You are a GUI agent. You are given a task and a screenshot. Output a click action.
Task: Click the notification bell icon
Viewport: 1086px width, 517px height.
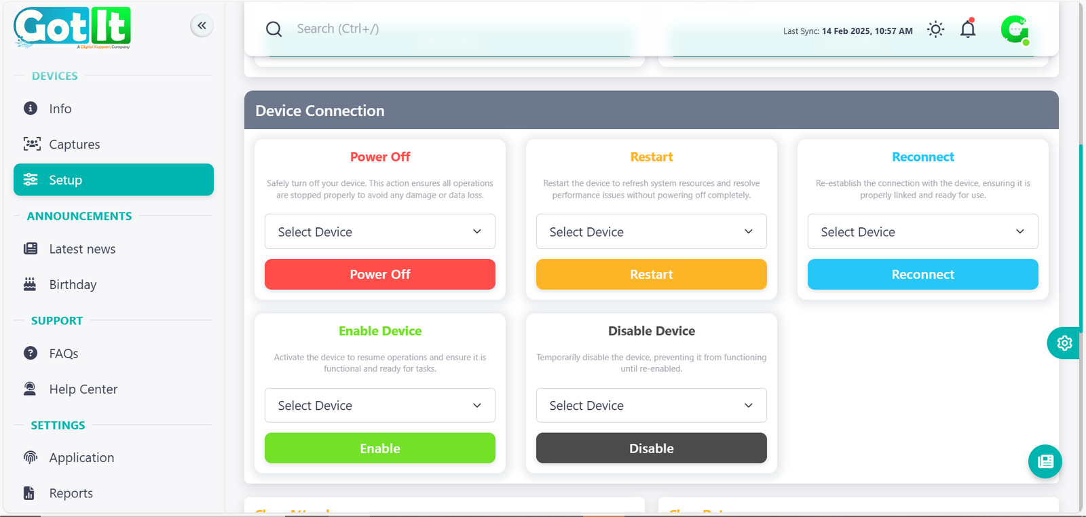point(968,29)
